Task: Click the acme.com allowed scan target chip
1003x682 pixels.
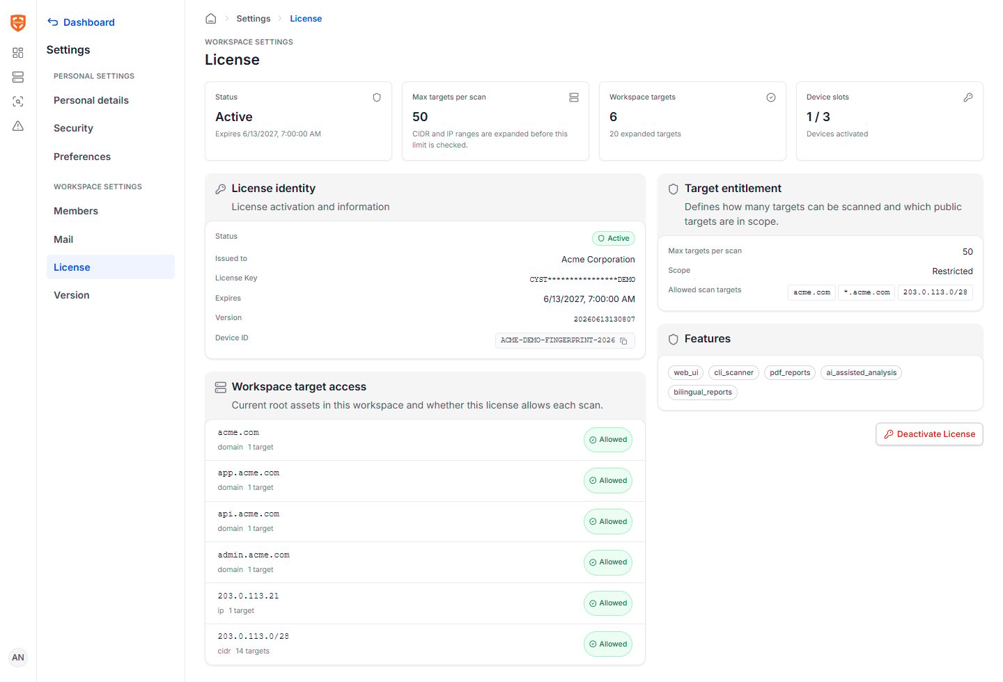Action: (812, 292)
